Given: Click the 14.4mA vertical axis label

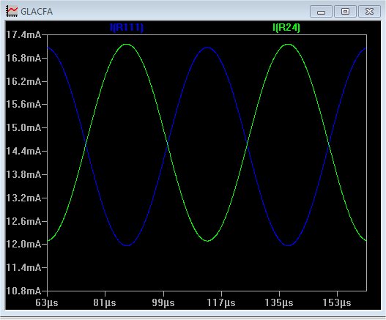Looking at the screenshot, I should tap(23, 151).
